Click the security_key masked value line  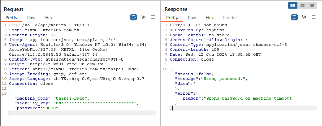click(77, 103)
